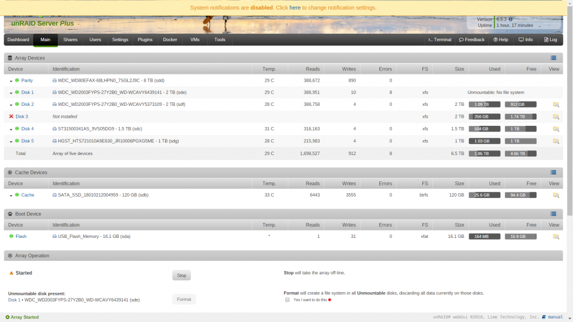573x322 pixels.
Task: Go to the Users tab
Action: click(x=95, y=39)
